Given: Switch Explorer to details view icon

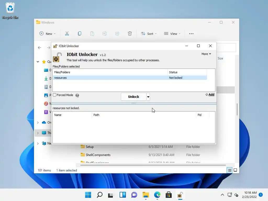Looking at the screenshot, I should (230, 170).
